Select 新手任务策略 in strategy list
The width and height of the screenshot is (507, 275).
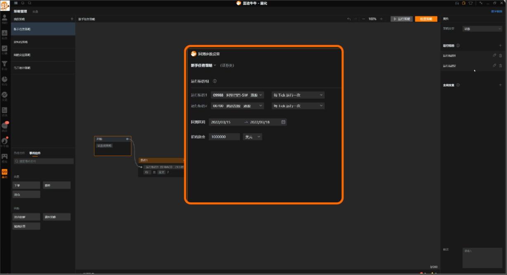tap(43, 29)
